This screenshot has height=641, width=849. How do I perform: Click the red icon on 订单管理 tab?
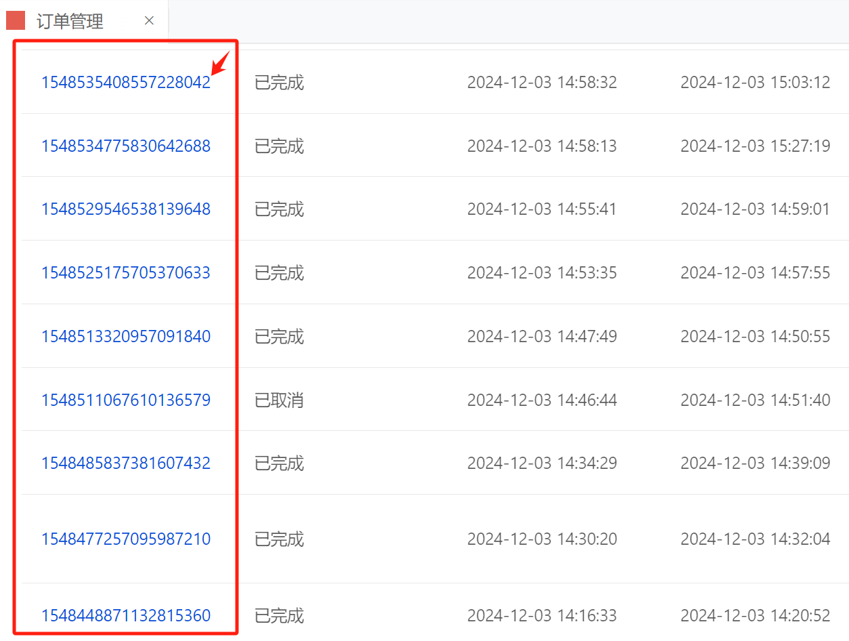[16, 21]
